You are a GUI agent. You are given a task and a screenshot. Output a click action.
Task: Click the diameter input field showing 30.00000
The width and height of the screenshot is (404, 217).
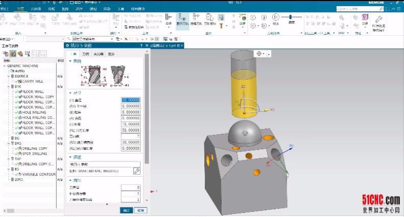coord(131,100)
